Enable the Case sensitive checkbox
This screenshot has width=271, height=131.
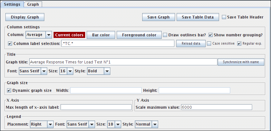(x=209, y=43)
